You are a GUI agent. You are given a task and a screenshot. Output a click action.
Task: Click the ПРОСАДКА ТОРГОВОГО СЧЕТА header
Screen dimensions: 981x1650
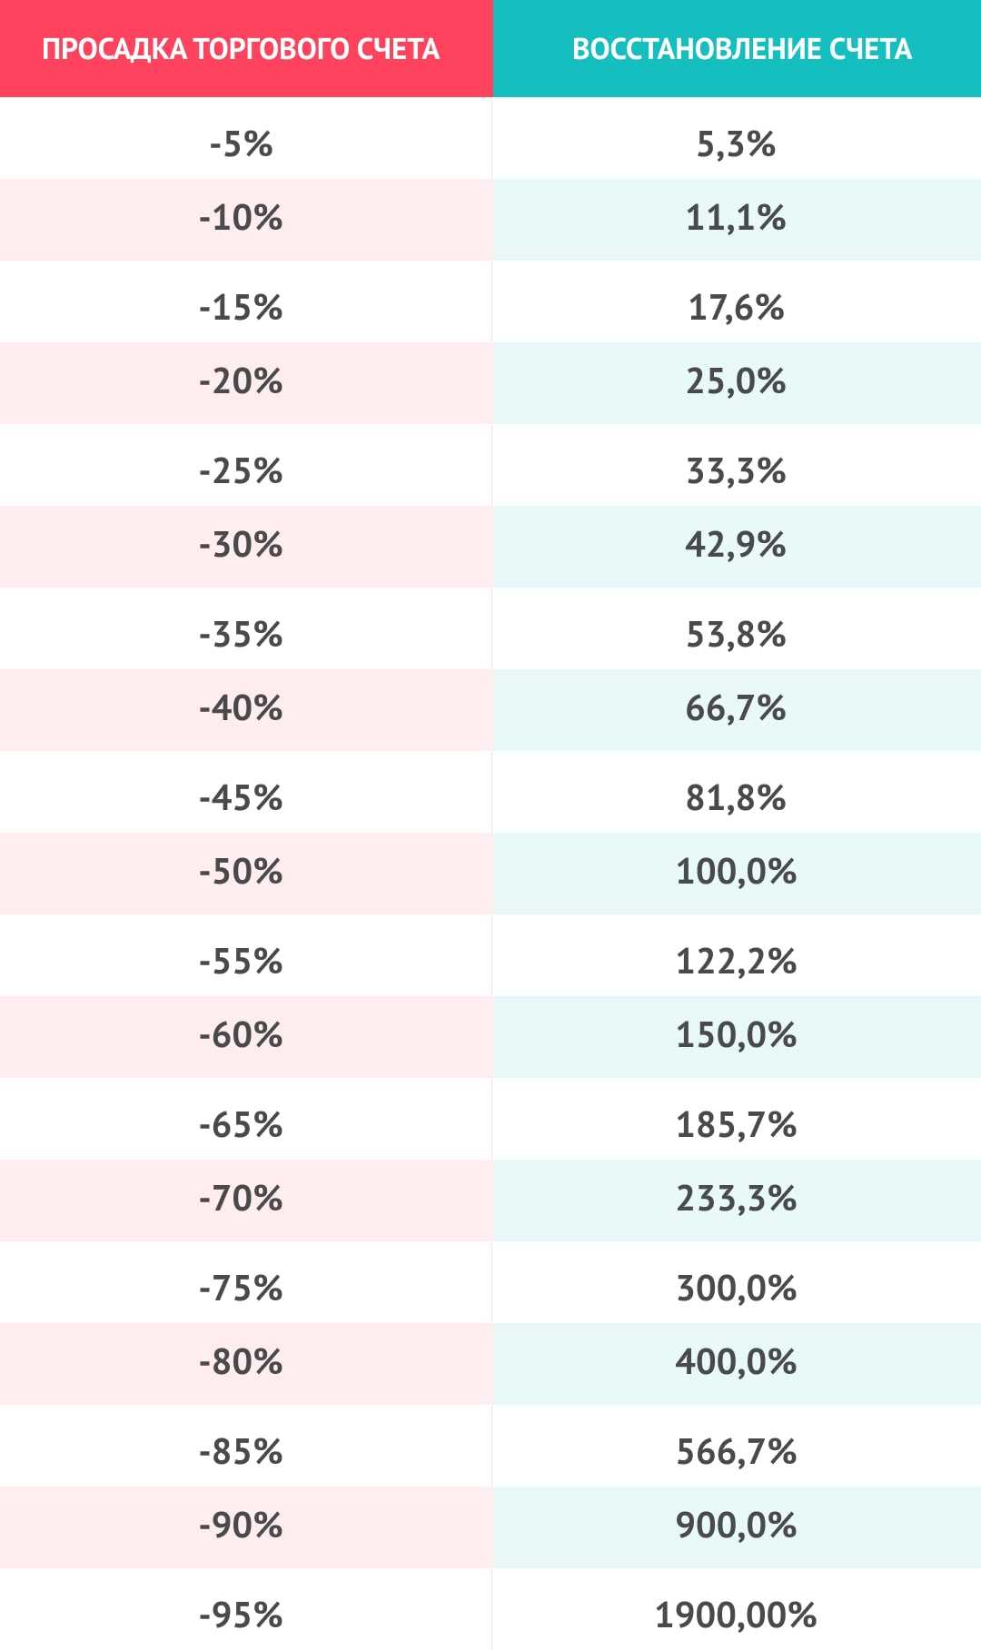(x=241, y=49)
